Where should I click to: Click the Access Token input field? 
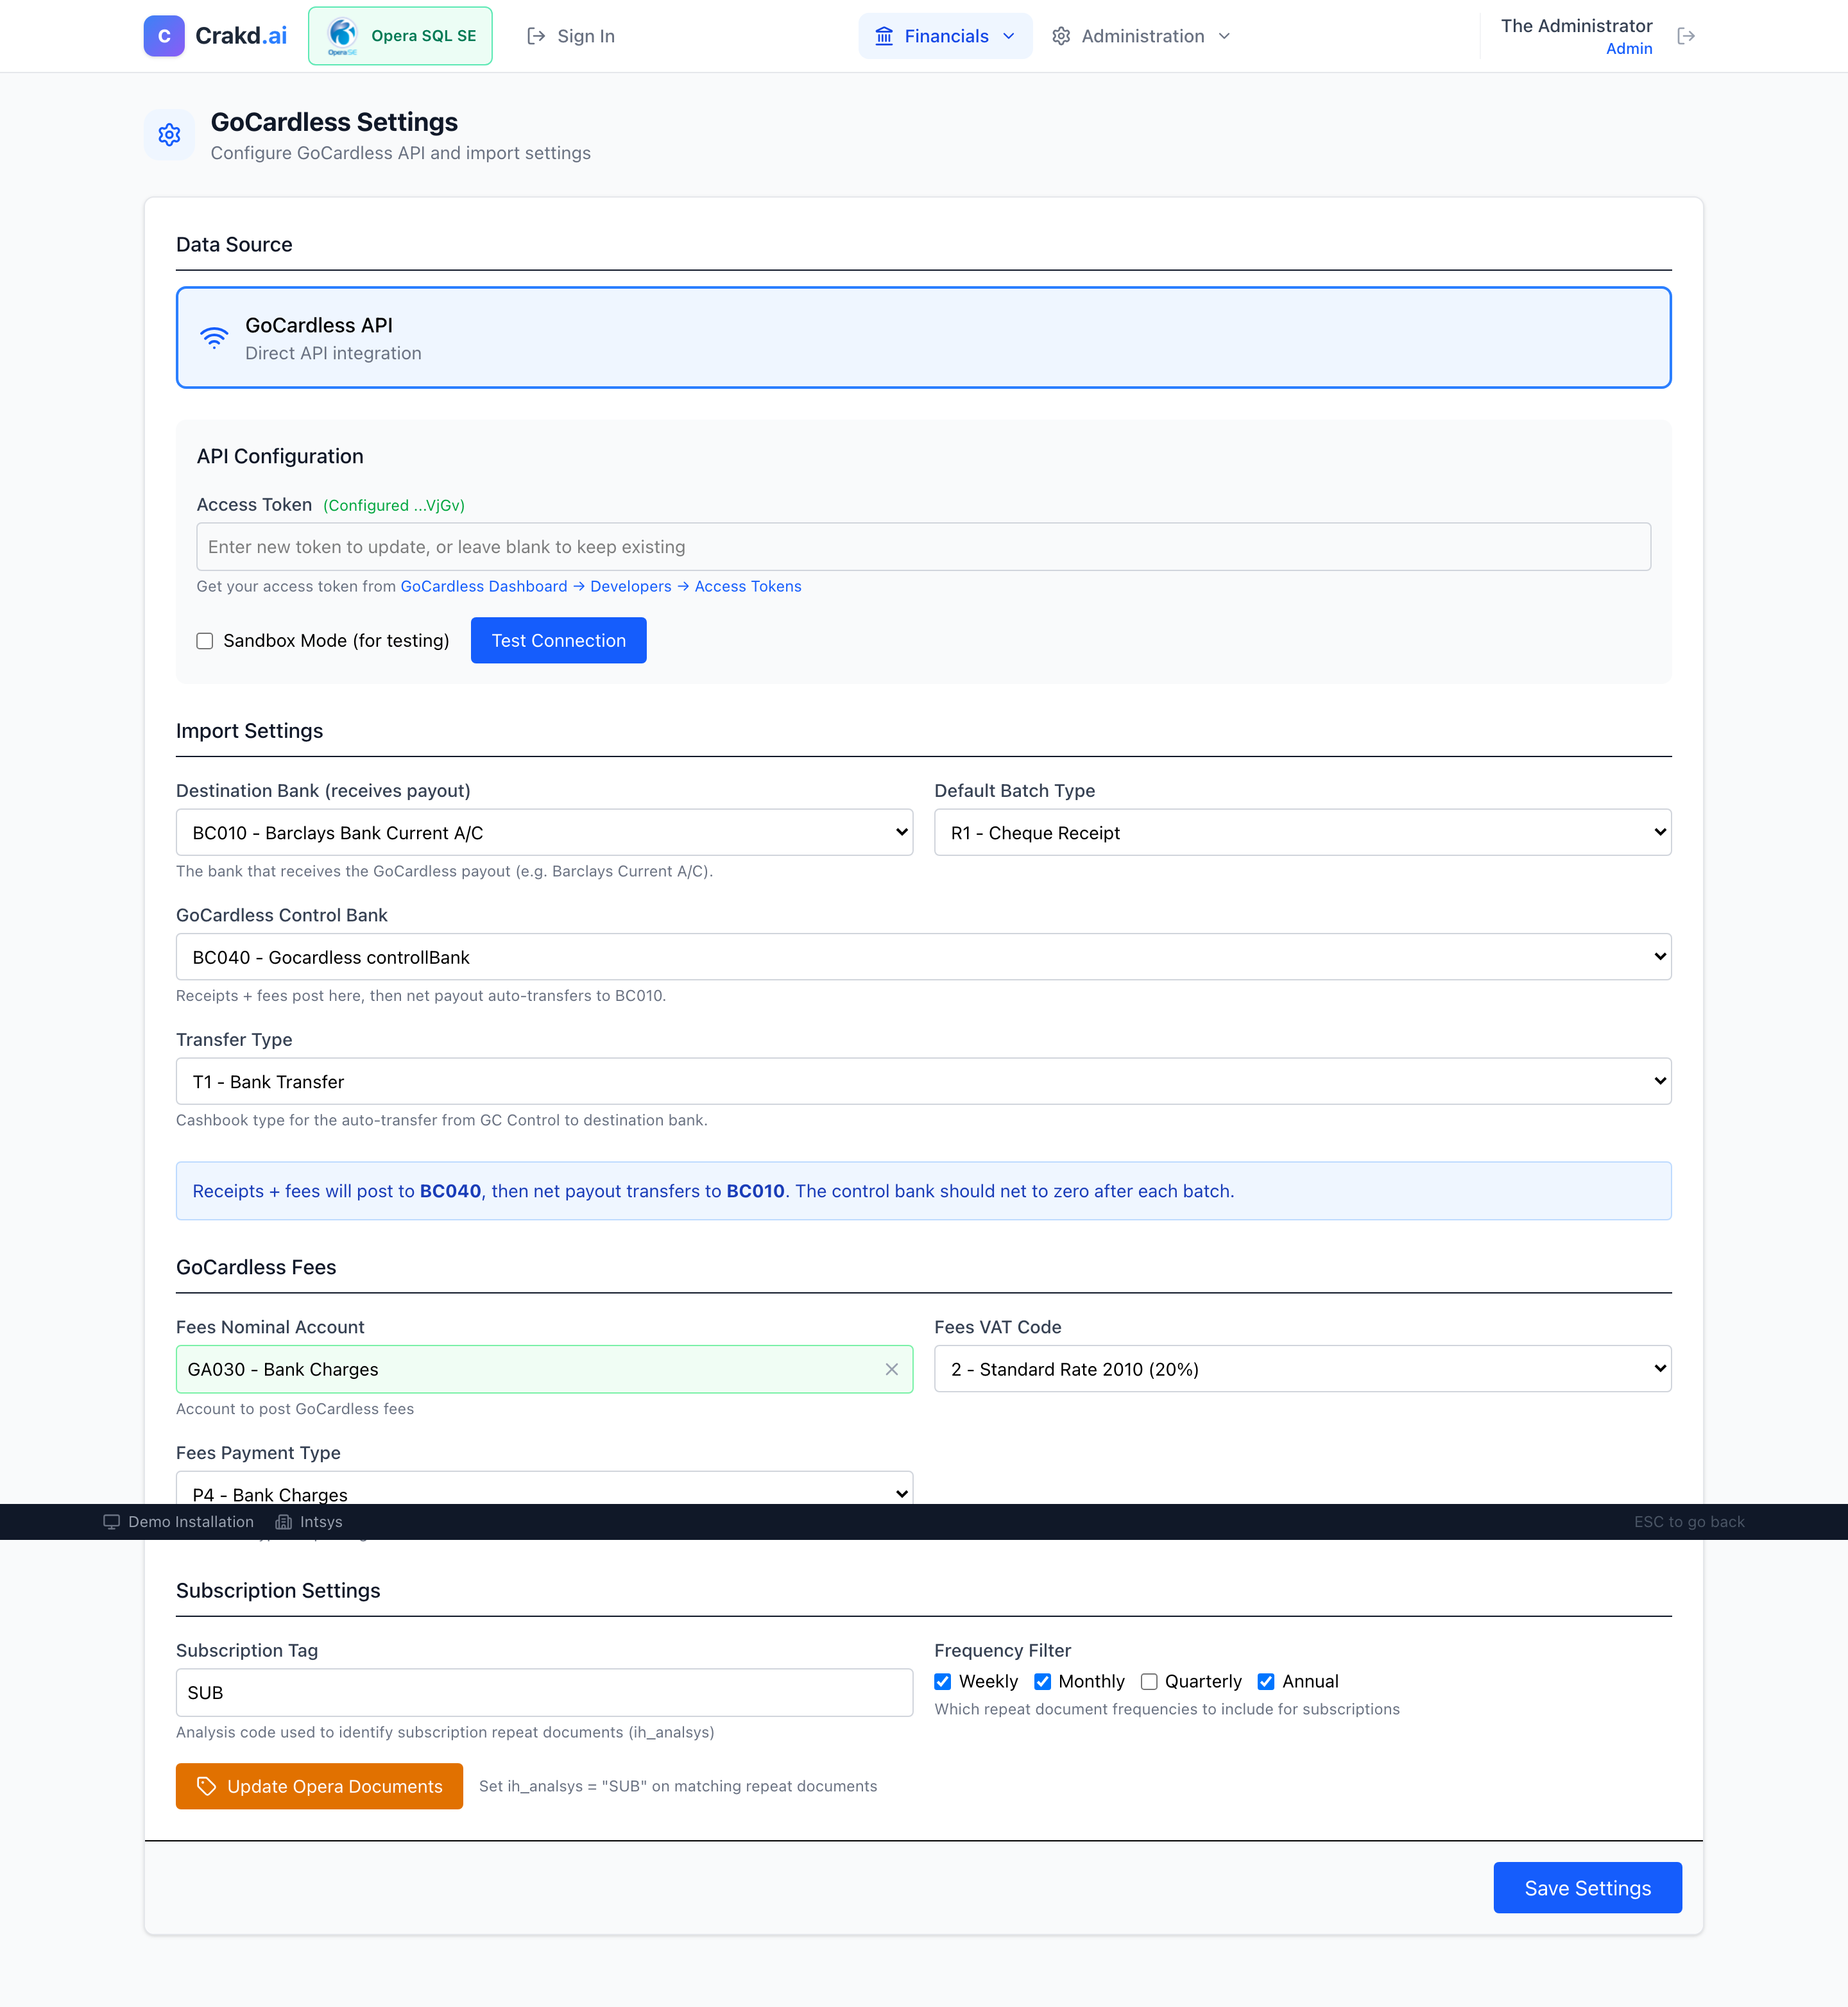tap(922, 547)
